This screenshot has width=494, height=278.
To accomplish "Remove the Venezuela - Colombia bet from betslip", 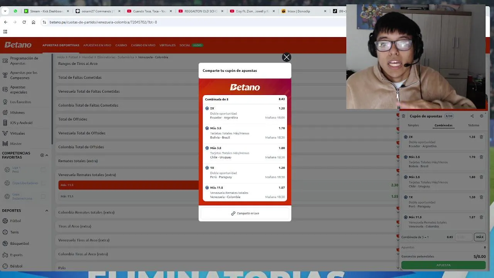I will coord(481,217).
